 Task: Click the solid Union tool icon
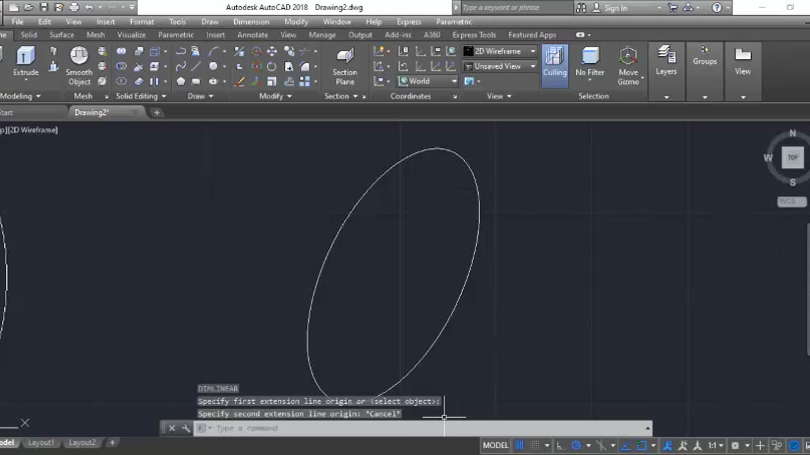tap(121, 51)
